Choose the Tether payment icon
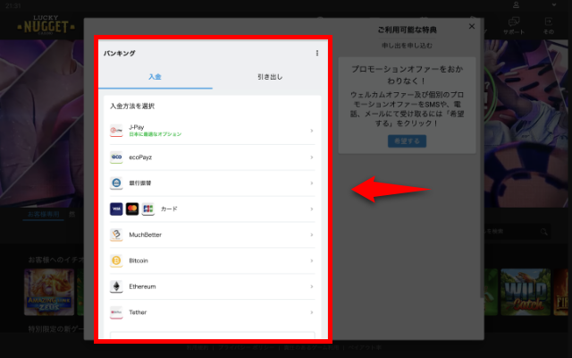 116,312
